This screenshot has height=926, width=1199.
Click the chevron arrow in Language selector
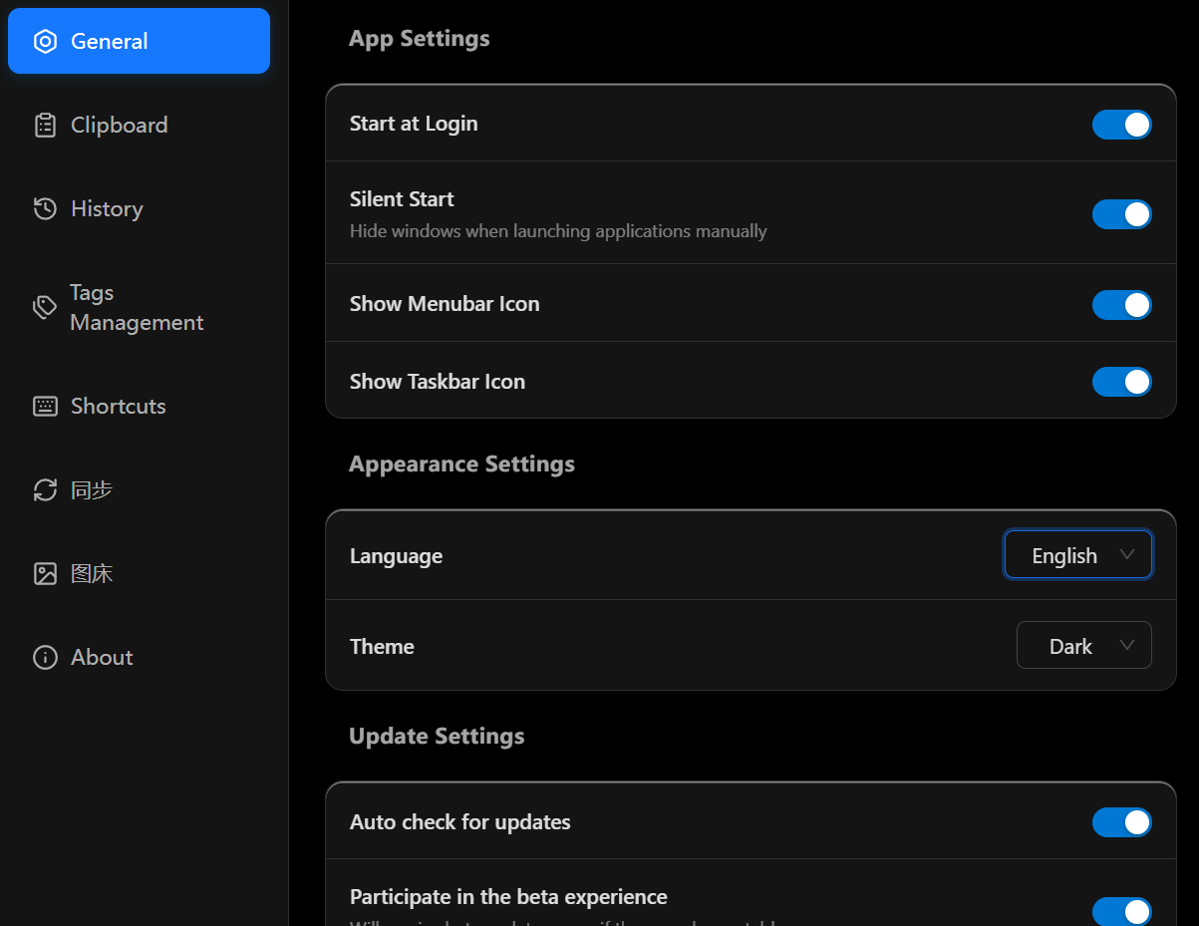coord(1127,555)
